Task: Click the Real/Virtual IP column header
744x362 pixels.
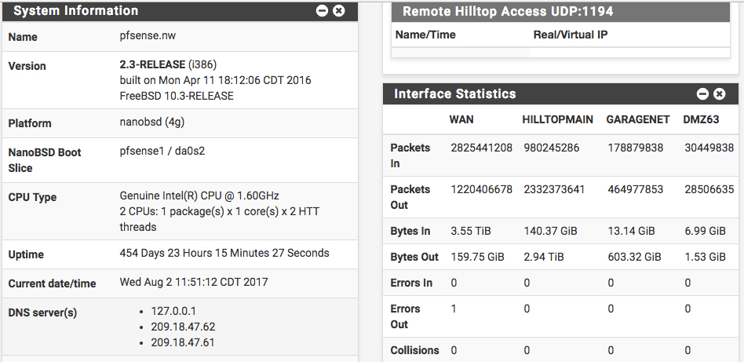Action: [570, 35]
